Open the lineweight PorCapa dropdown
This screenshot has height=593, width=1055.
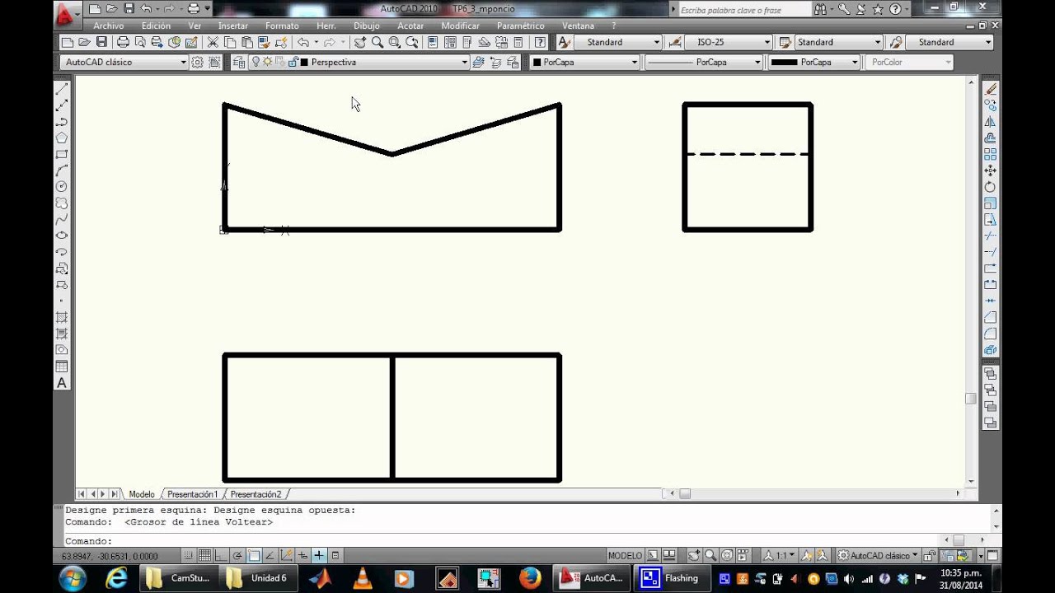click(814, 62)
